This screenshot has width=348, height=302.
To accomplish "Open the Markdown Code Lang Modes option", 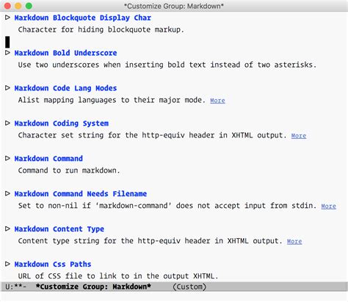I will click(x=65, y=88).
